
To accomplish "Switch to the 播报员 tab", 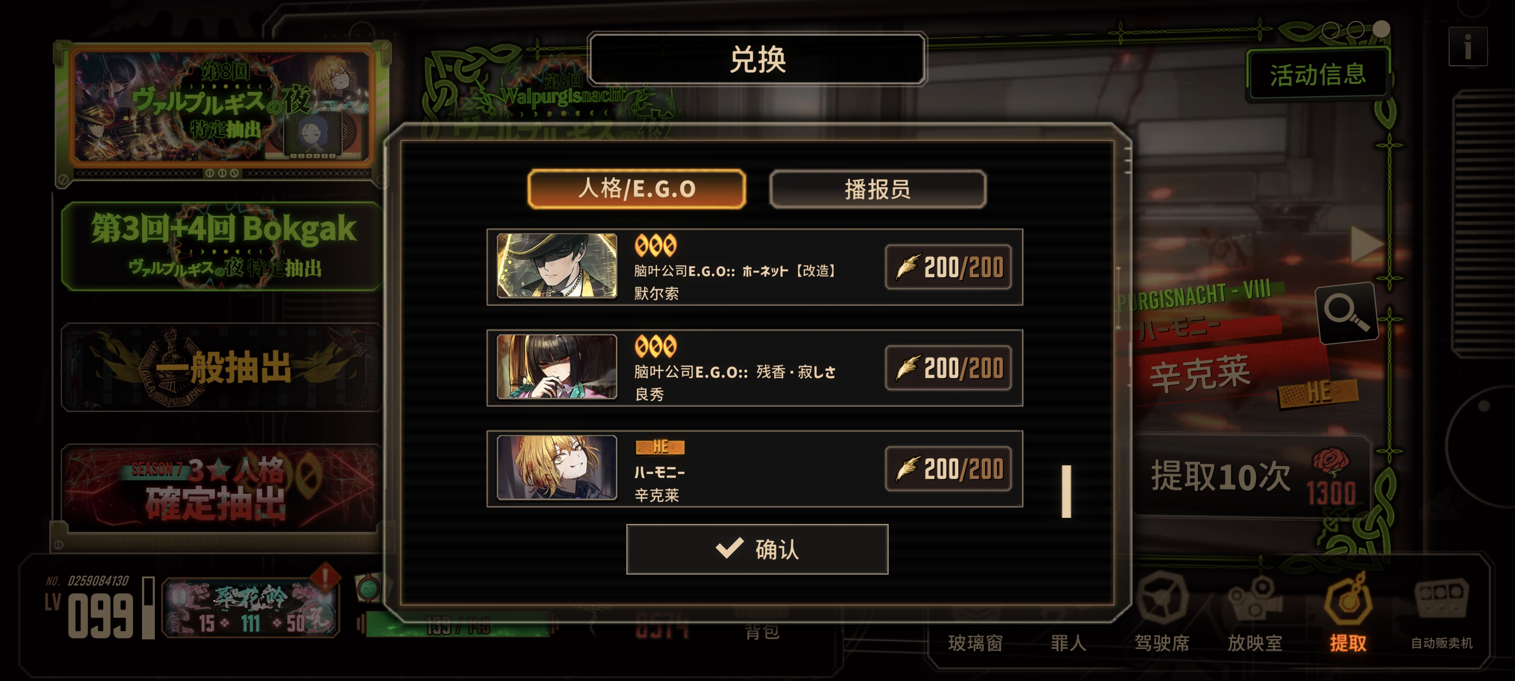I will coord(877,189).
